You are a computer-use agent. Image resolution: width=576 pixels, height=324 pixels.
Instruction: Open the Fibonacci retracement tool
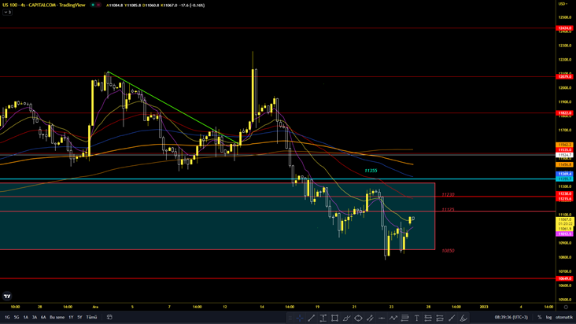click(x=404, y=318)
